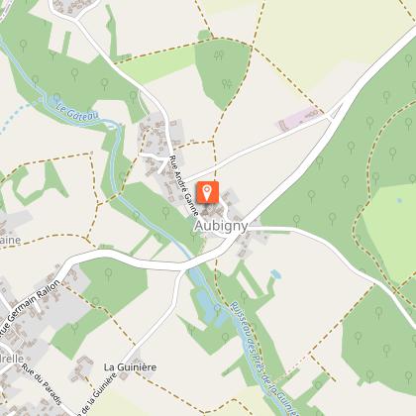Select the Rue André Ganne street label
Screen dimensions: 416x416
tap(183, 185)
